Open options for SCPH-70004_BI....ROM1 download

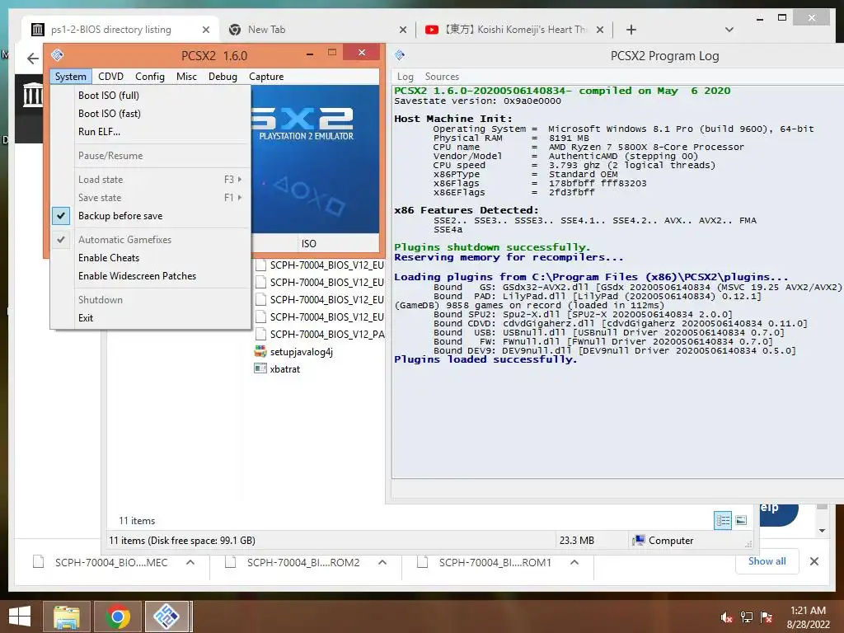pos(574,562)
